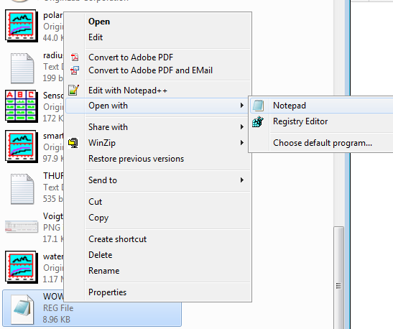Expand the WinZip submenu arrow
Viewport: 393px width, 329px height.
pyautogui.click(x=242, y=143)
